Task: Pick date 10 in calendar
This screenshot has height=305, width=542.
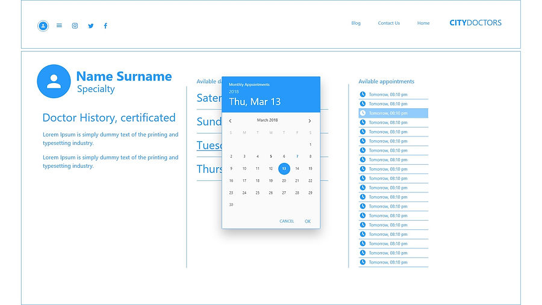Action: [x=245, y=168]
